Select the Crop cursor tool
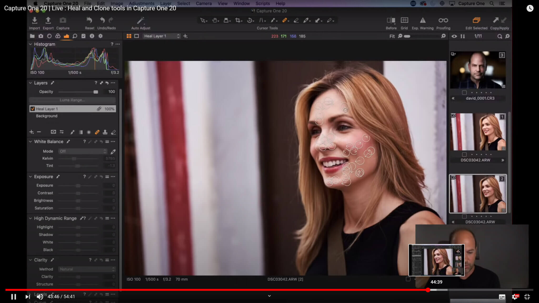 click(x=238, y=20)
